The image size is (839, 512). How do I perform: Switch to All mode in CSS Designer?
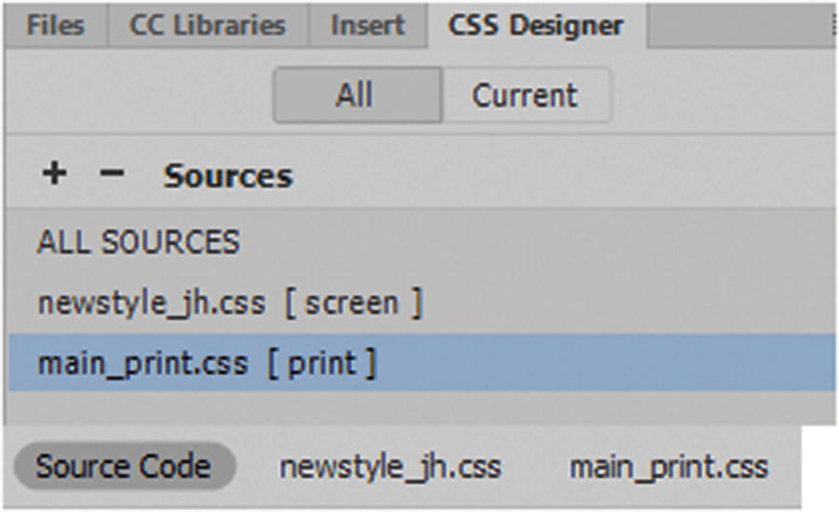pyautogui.click(x=356, y=95)
